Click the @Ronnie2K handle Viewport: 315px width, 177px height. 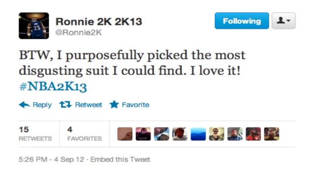[79, 32]
